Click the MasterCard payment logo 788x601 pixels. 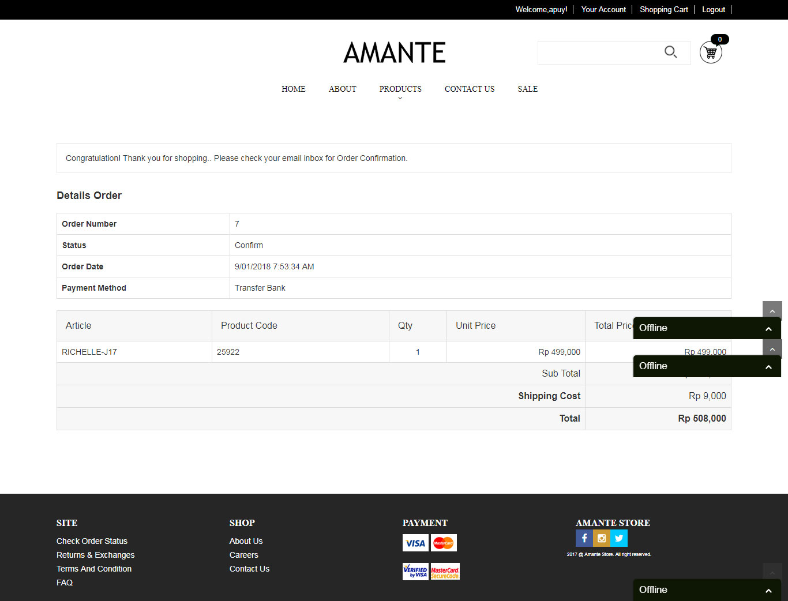(444, 543)
